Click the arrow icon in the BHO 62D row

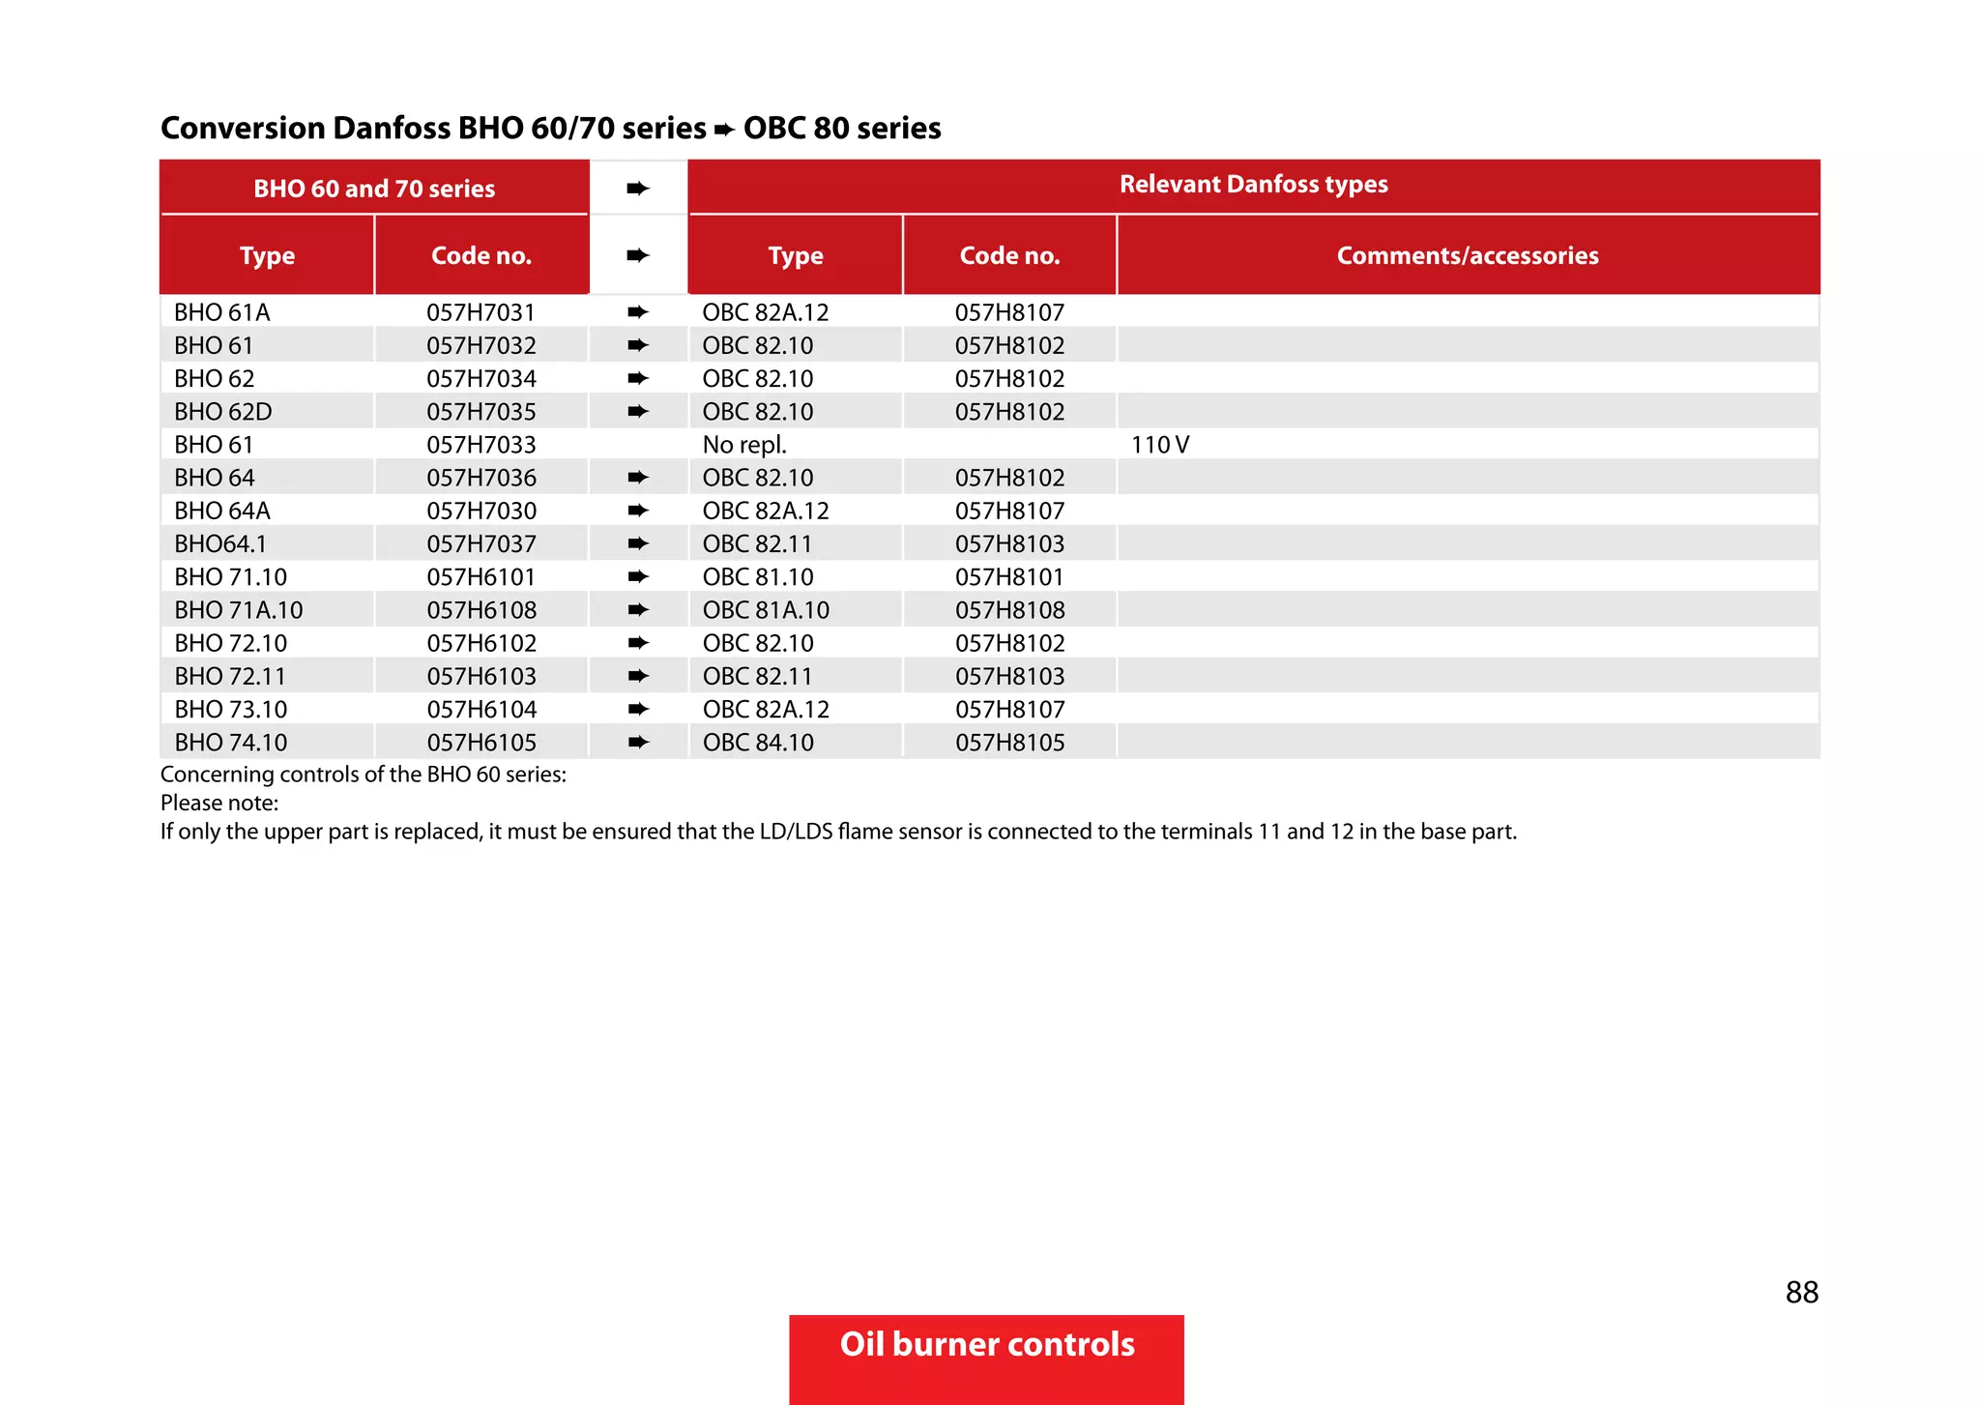coord(637,411)
